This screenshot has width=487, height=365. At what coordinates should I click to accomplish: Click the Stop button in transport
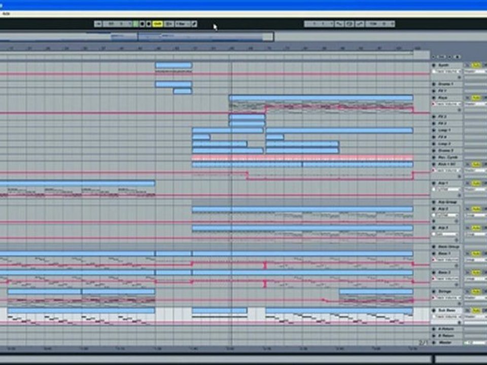click(x=142, y=24)
